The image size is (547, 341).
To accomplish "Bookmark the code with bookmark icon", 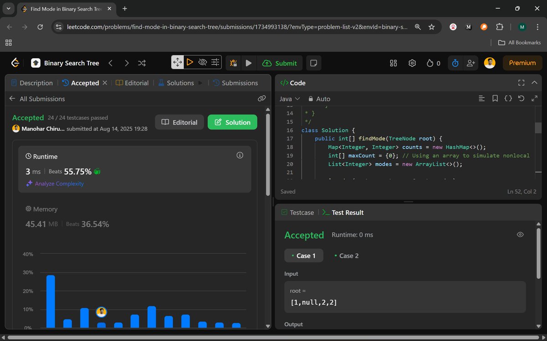I will (495, 98).
